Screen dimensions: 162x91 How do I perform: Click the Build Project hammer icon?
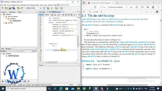click(x=44, y=8)
